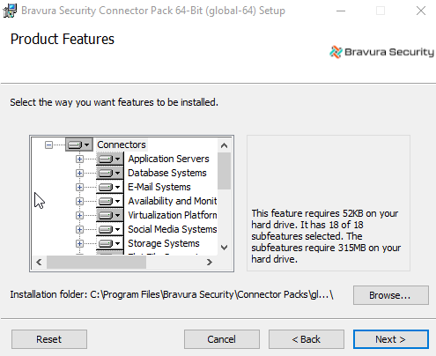The width and height of the screenshot is (436, 356).
Task: Open E-Mail Systems drive icon dropdown
Action: point(110,187)
